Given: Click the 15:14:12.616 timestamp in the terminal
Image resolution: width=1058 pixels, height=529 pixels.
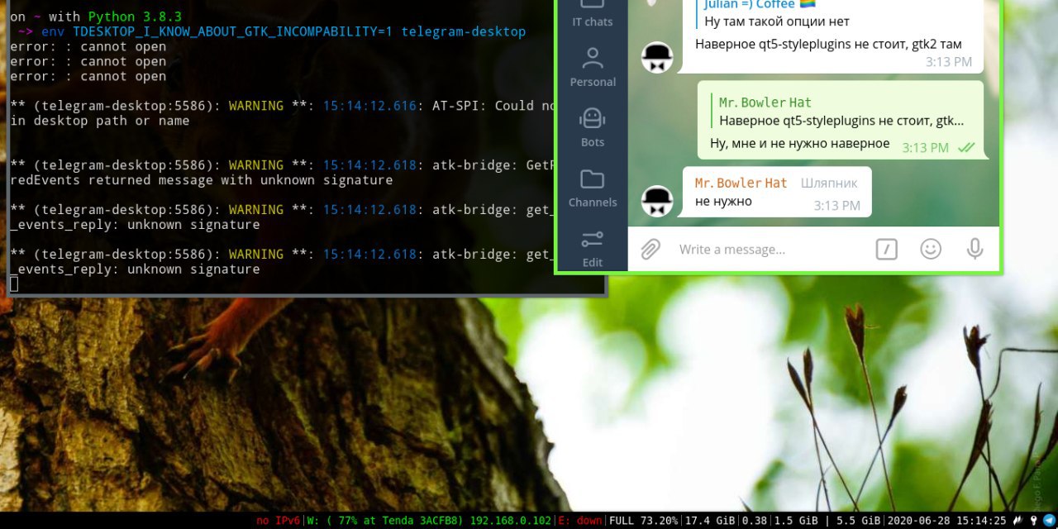Looking at the screenshot, I should tap(369, 106).
